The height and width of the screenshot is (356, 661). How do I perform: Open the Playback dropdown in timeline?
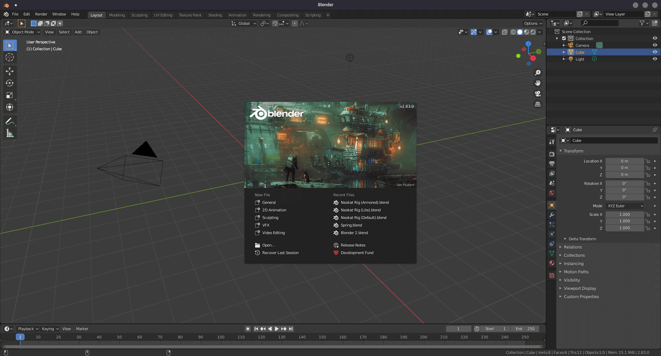pos(28,329)
